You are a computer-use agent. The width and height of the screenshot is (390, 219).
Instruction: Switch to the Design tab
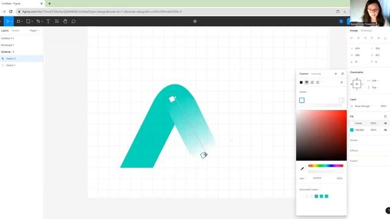tap(354, 30)
